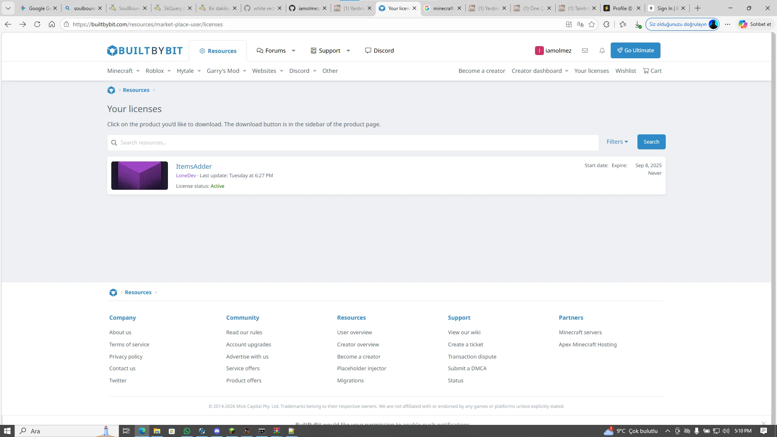Screen dimensions: 777x437
Task: Expand the Creator dashboard dropdown
Action: [567, 71]
